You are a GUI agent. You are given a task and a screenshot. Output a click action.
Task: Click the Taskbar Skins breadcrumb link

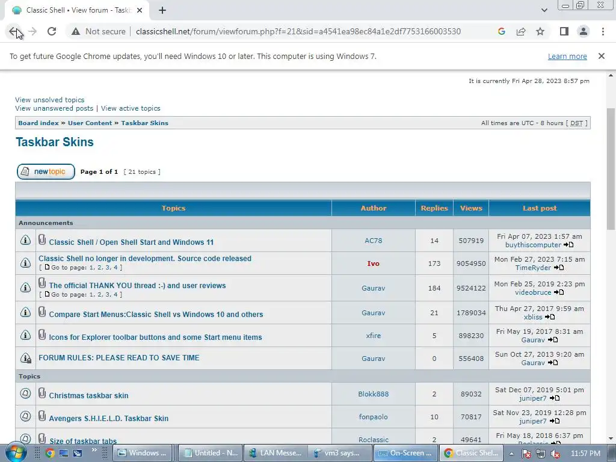(x=144, y=123)
